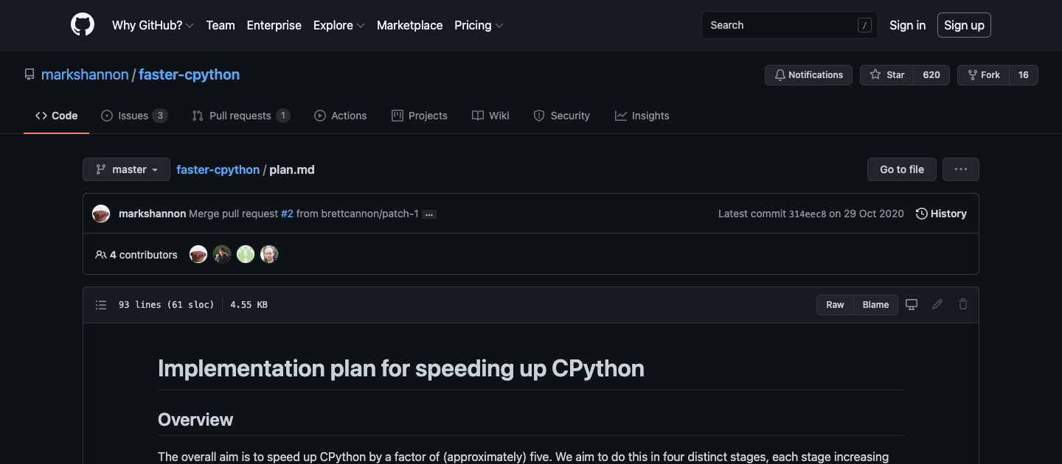This screenshot has width=1062, height=464.
Task: Expand commit message ellipsis
Action: pyautogui.click(x=429, y=214)
